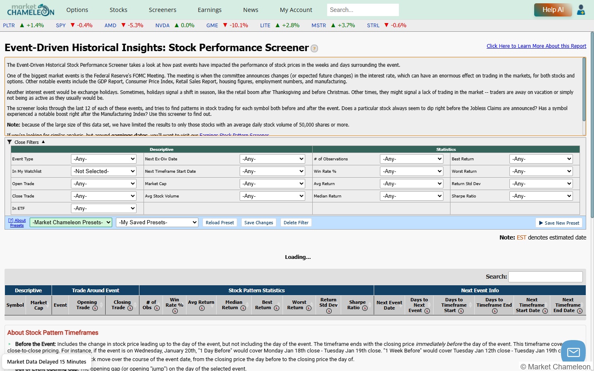Click the # of Obs info icon
Image resolution: width=594 pixels, height=371 pixels.
pyautogui.click(x=157, y=308)
